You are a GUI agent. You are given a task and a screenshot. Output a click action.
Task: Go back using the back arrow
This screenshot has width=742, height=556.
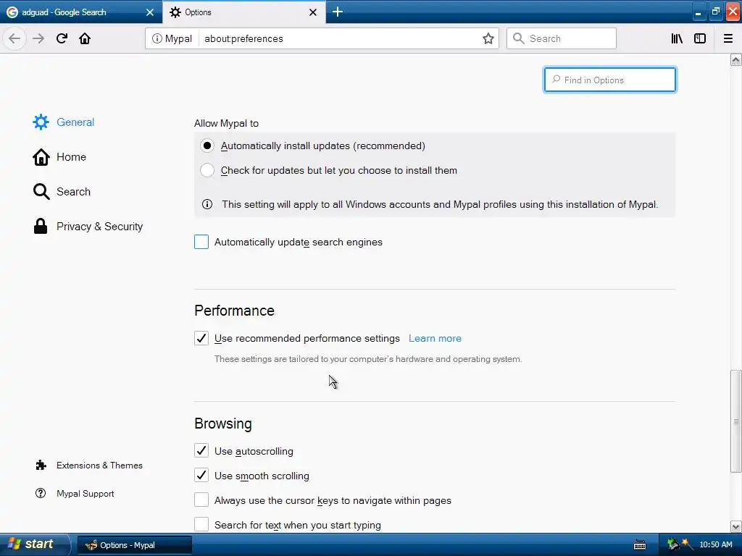tap(14, 38)
